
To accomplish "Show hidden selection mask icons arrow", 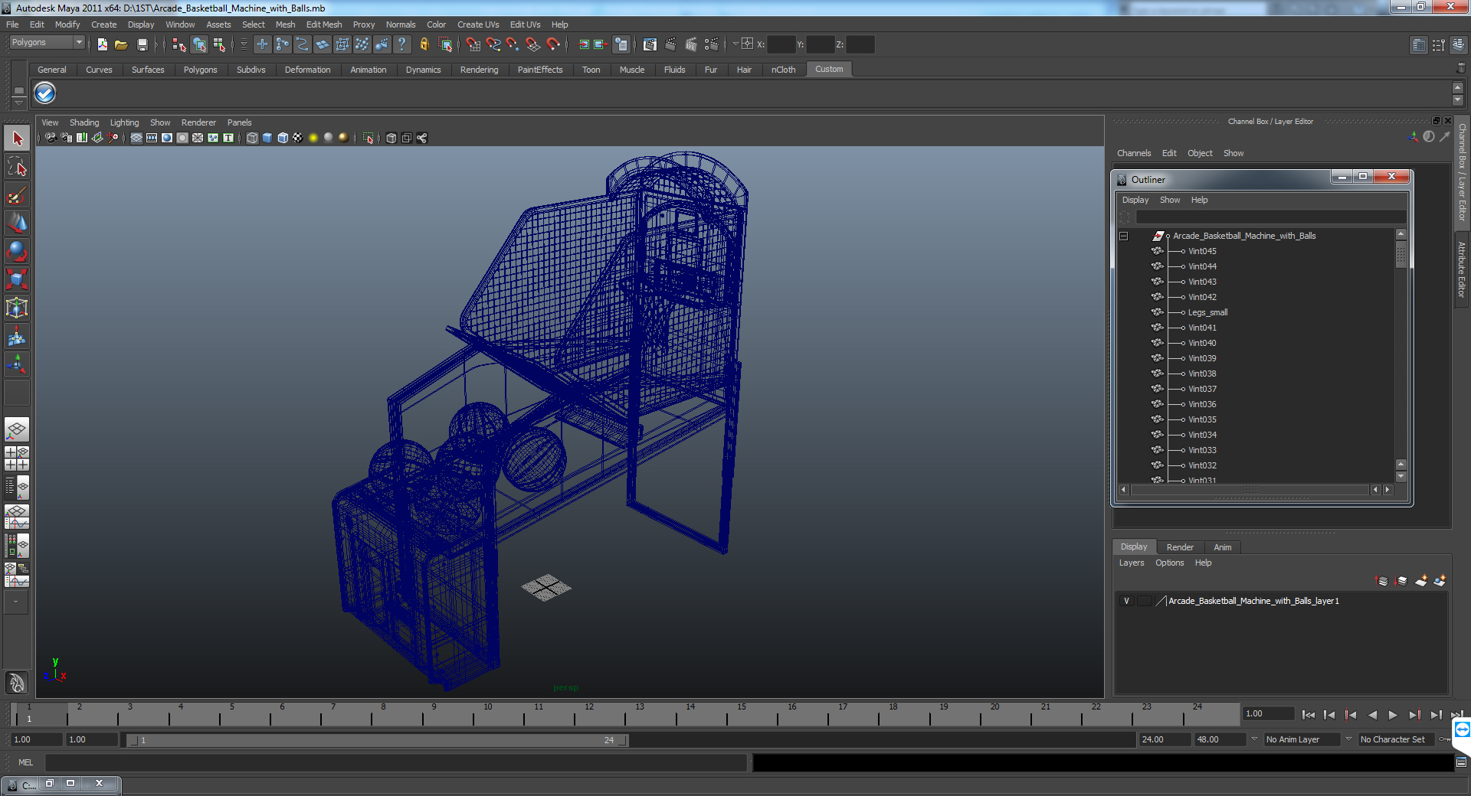I will [244, 45].
